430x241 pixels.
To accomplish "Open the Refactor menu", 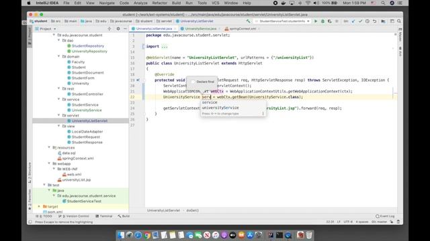I will pyautogui.click(x=160, y=3).
